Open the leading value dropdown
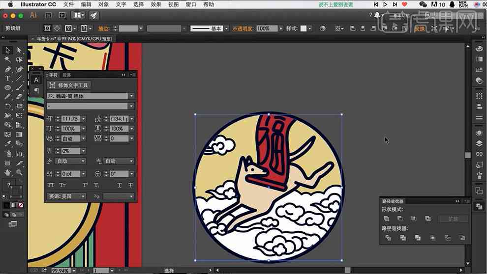The height and width of the screenshot is (274, 487). [x=132, y=119]
